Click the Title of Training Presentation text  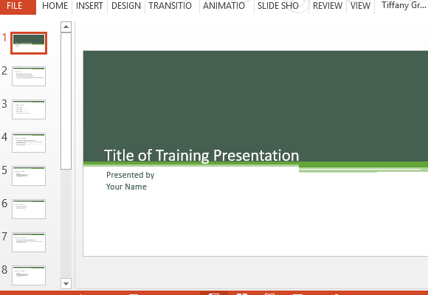(201, 156)
